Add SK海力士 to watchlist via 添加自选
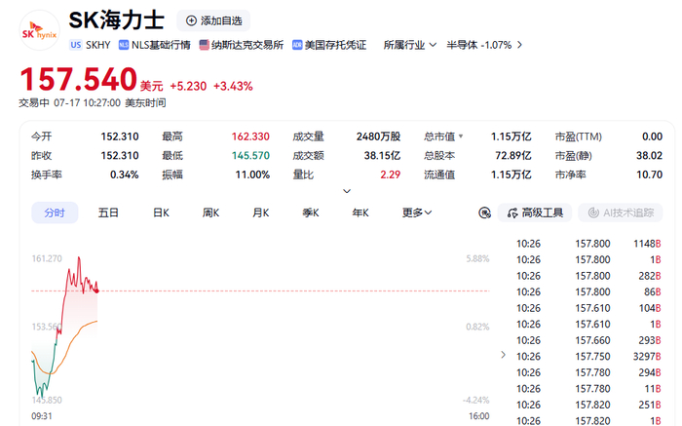The height and width of the screenshot is (426, 682). point(213,20)
